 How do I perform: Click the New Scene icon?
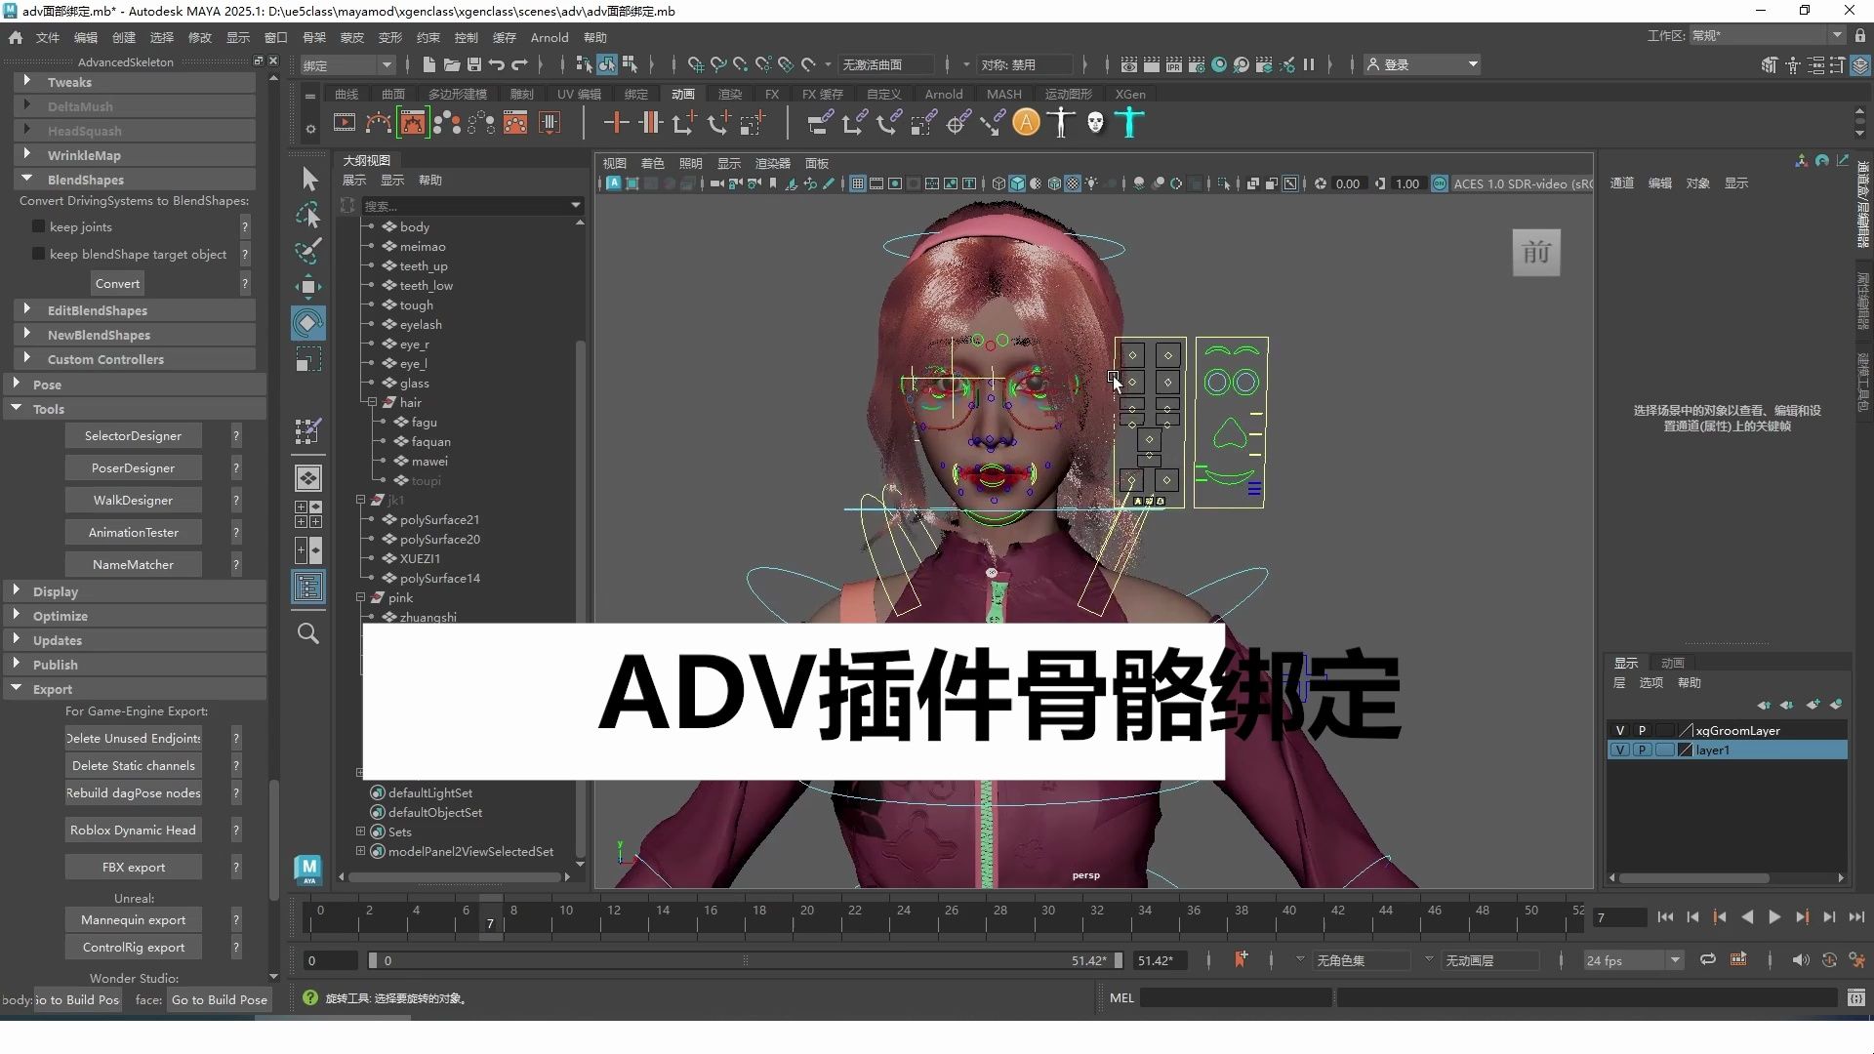[x=428, y=64]
